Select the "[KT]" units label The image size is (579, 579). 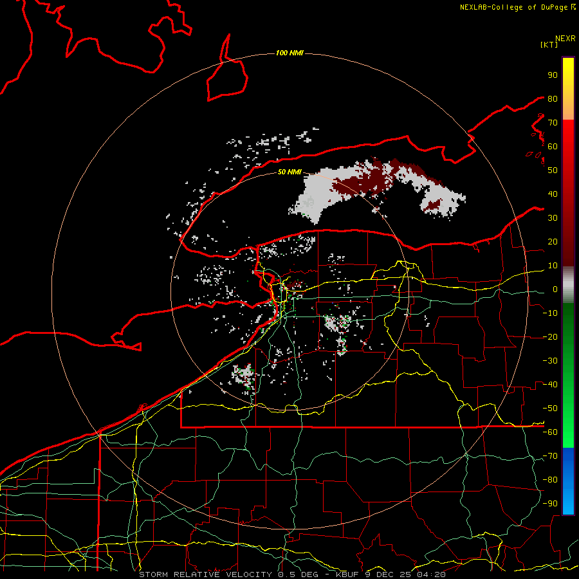point(549,44)
